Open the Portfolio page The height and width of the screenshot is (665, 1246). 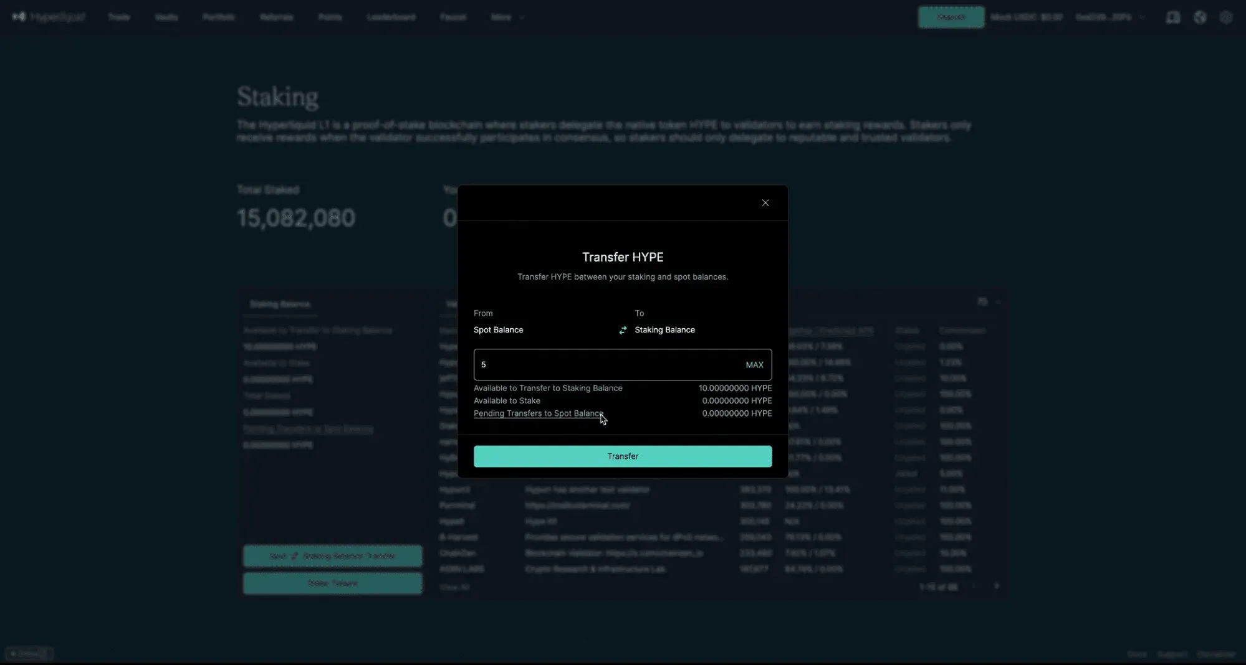pos(218,17)
